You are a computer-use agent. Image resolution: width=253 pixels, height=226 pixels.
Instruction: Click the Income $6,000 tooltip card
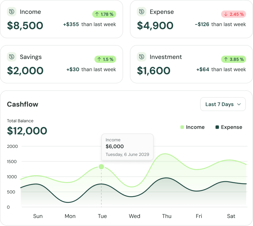click(127, 147)
